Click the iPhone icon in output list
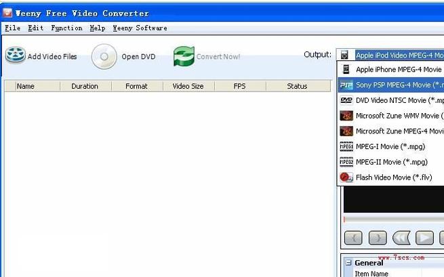The width and height of the screenshot is (444, 277). (346, 69)
